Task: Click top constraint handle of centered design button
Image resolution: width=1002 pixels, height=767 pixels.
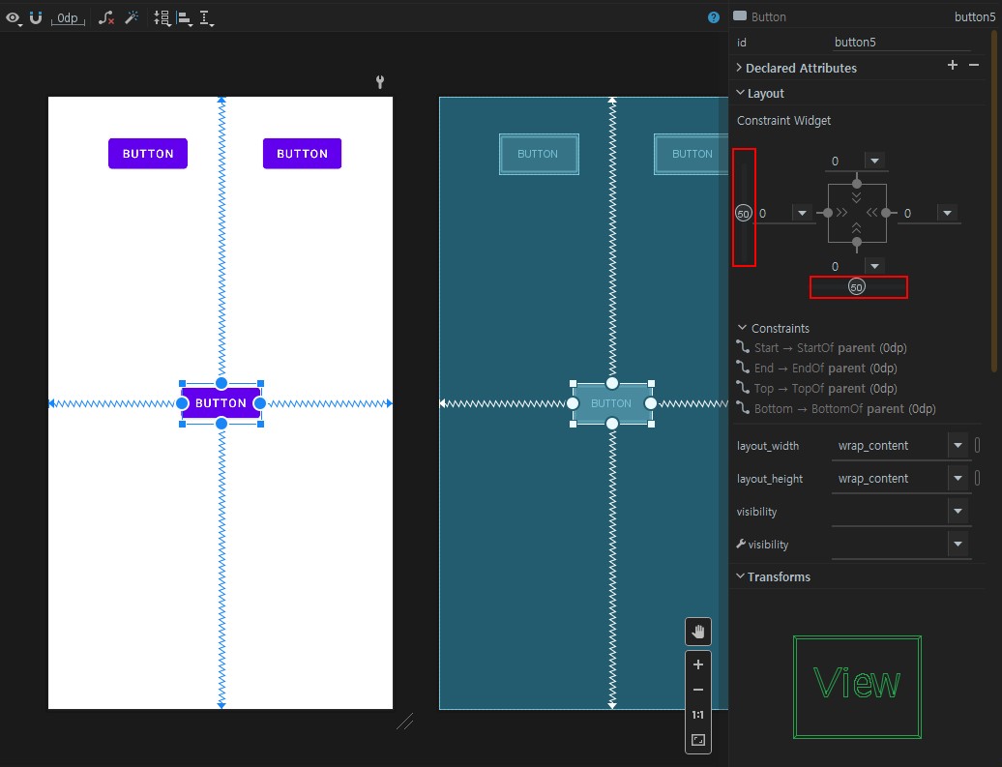Action: (221, 383)
